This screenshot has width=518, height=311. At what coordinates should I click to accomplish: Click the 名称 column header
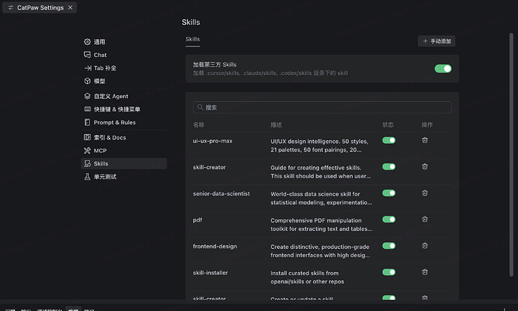(198, 124)
